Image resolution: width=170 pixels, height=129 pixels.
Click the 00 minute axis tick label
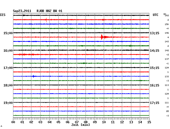(13, 122)
